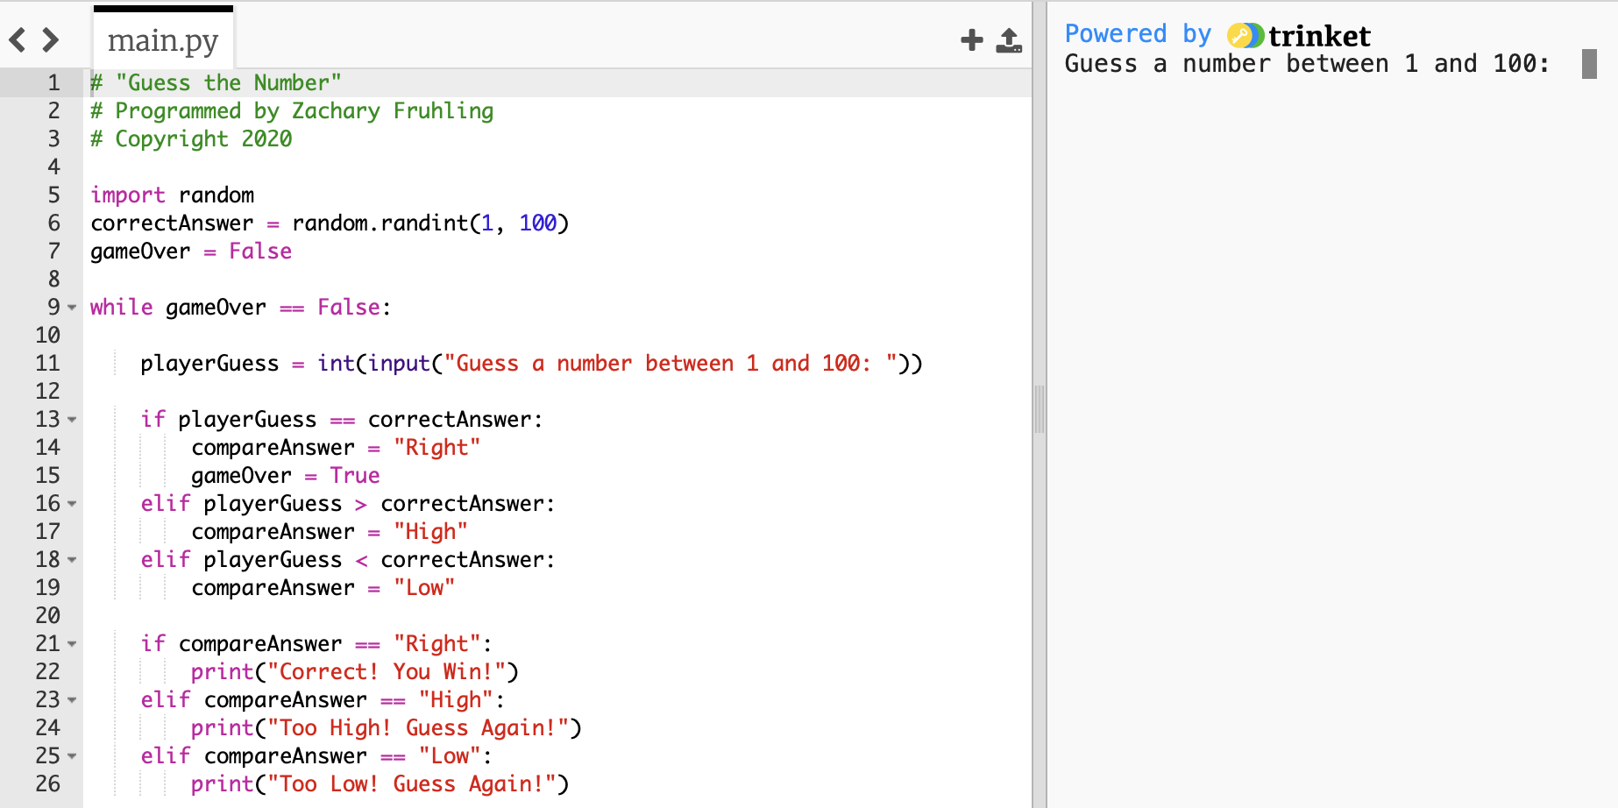Viewport: 1618px width, 808px height.
Task: Collapse the if block at line 13
Action: (x=72, y=420)
